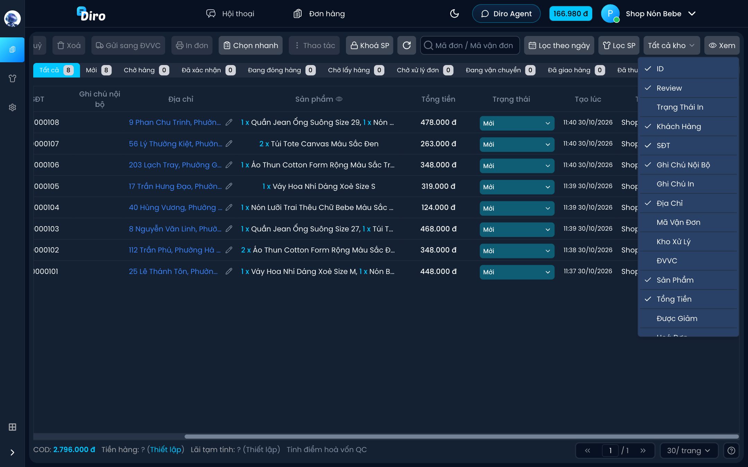Select the Tất cả tab

(56, 70)
